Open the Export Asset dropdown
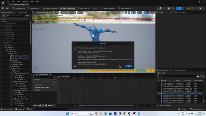 [83, 8]
